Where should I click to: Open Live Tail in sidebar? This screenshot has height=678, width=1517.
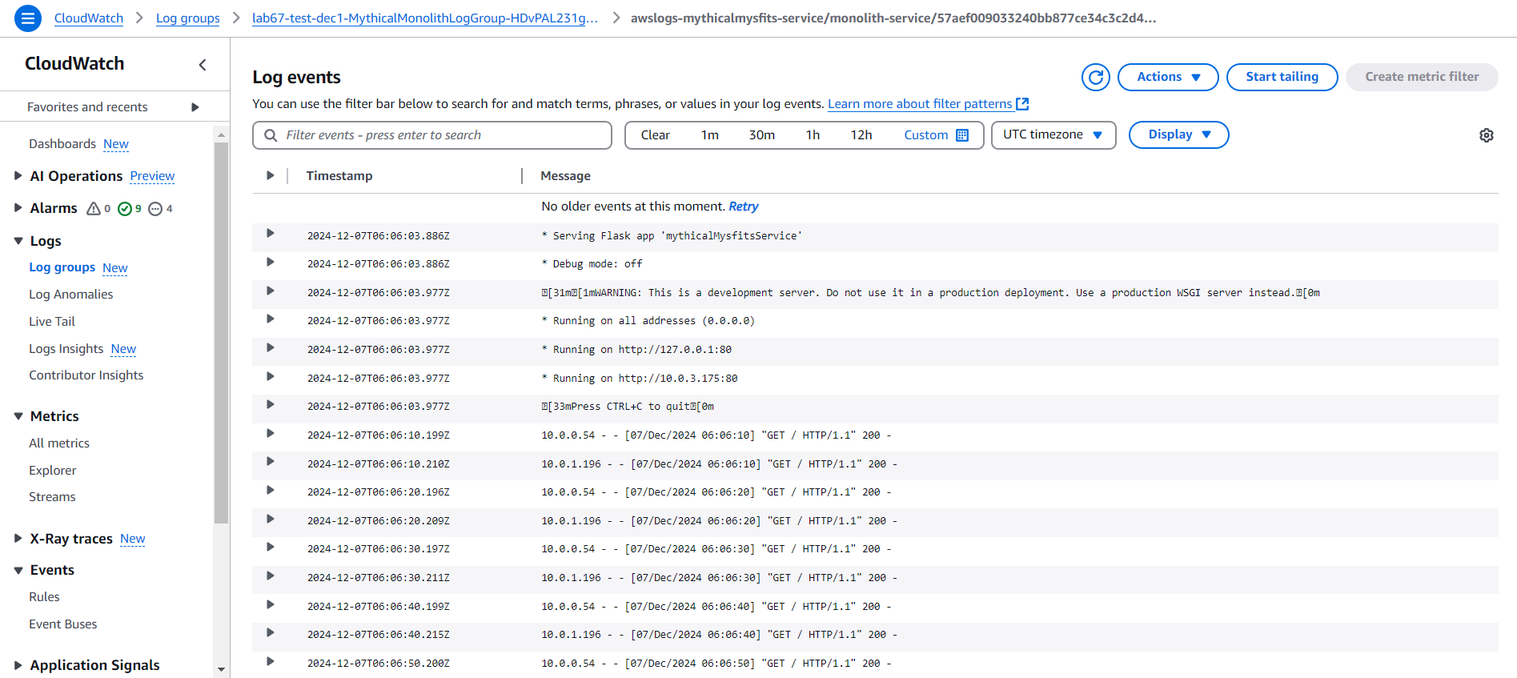[x=52, y=322]
